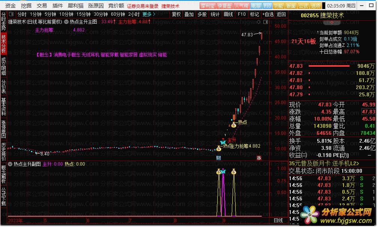Screen dimensions: 378x227
Task: Click the 日线 period label at chart bottom
Action: tap(278, 221)
